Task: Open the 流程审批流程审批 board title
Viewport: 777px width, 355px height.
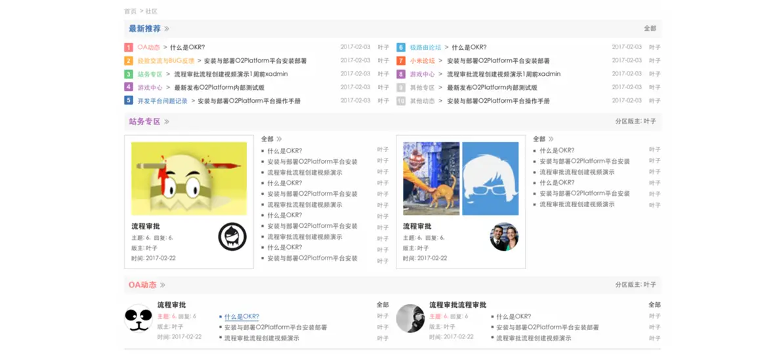Action: point(458,305)
